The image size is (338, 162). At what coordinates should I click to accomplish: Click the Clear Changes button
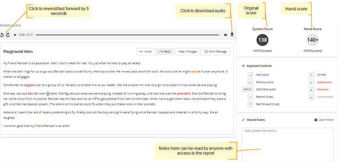point(187,52)
